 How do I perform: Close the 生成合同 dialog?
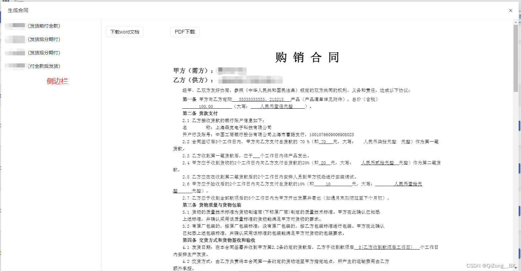pos(510,10)
